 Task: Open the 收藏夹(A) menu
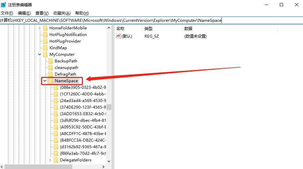tap(62, 13)
